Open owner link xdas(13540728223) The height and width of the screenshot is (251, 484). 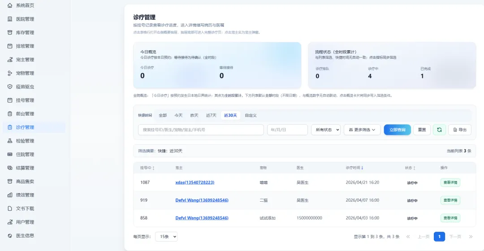(x=195, y=182)
